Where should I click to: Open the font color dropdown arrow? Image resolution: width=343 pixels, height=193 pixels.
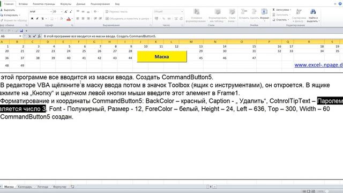coord(72,19)
